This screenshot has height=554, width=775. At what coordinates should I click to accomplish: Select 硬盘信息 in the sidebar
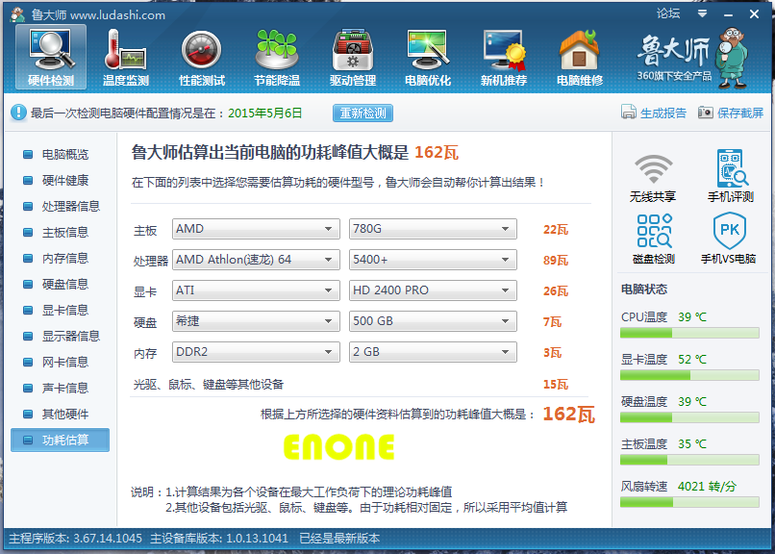coord(61,284)
